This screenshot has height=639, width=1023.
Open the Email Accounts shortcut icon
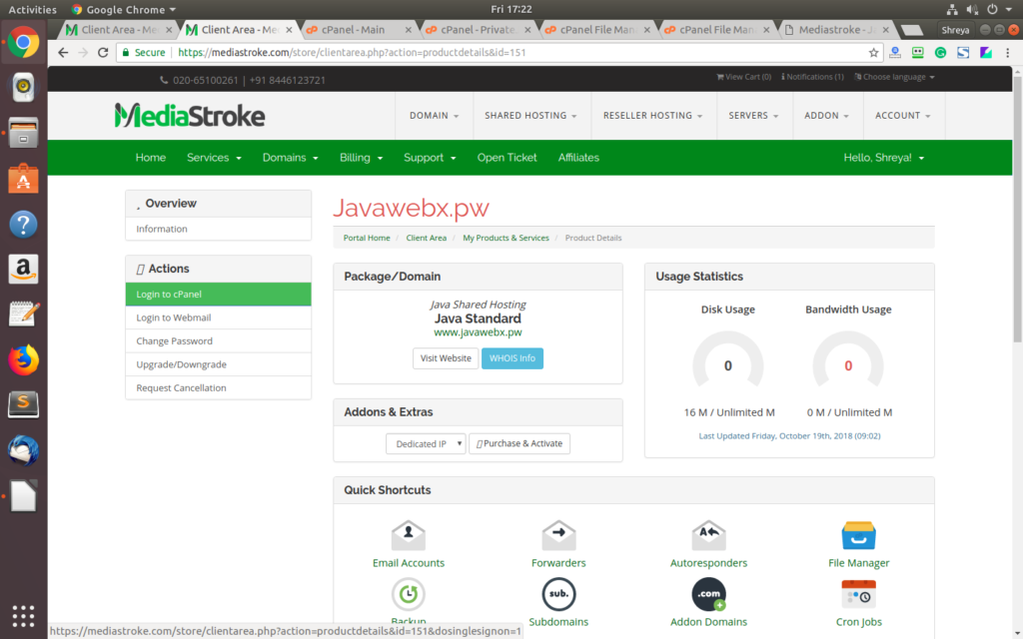(x=408, y=536)
